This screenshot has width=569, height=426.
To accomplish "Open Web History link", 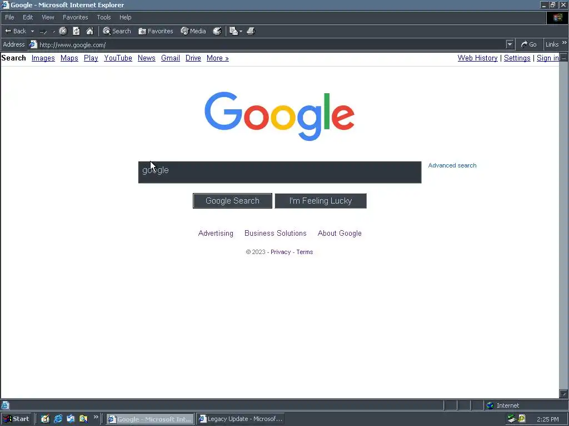I will [477, 58].
